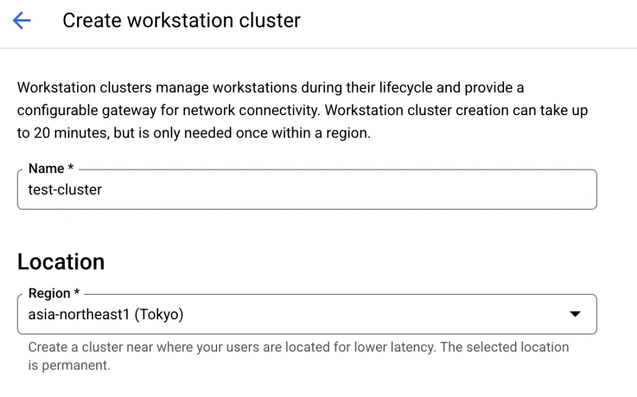This screenshot has width=637, height=397.
Task: Click the 'Location' section heading
Action: coord(61,262)
